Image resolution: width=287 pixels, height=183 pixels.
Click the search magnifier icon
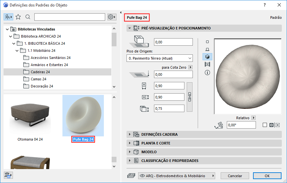click(28, 17)
